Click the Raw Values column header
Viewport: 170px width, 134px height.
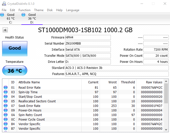pyautogui.click(x=150, y=82)
